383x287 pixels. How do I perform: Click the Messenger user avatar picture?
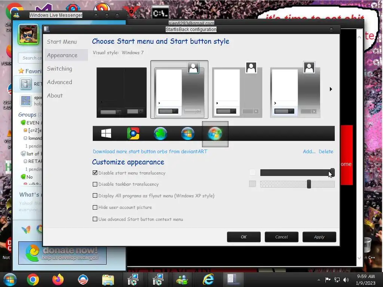coord(28,34)
